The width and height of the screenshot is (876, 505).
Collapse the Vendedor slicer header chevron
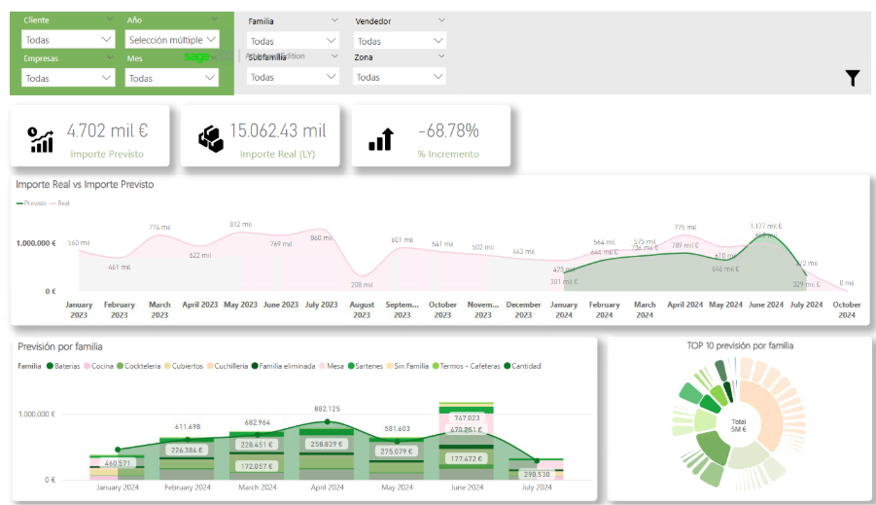(441, 20)
